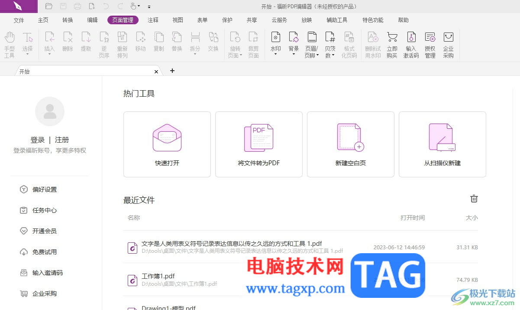This screenshot has width=520, height=310.
Task: Switch to the Comment (注释) ribbon tab
Action: [153, 20]
